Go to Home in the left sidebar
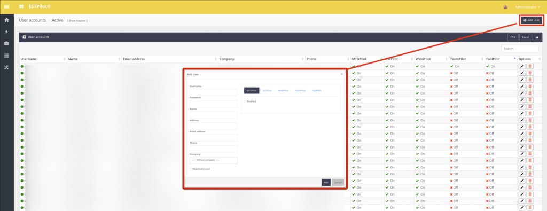 click(x=6, y=20)
